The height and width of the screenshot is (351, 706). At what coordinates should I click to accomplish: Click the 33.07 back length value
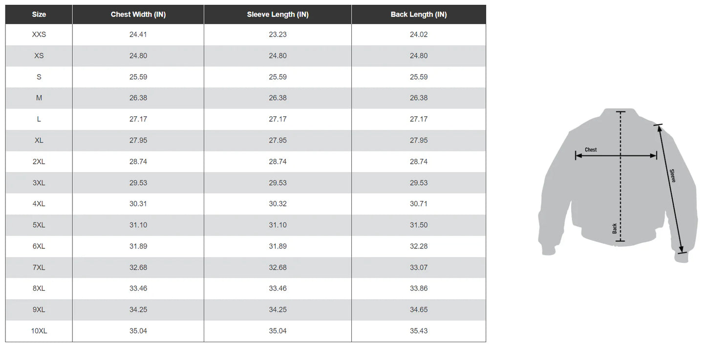[x=419, y=267]
